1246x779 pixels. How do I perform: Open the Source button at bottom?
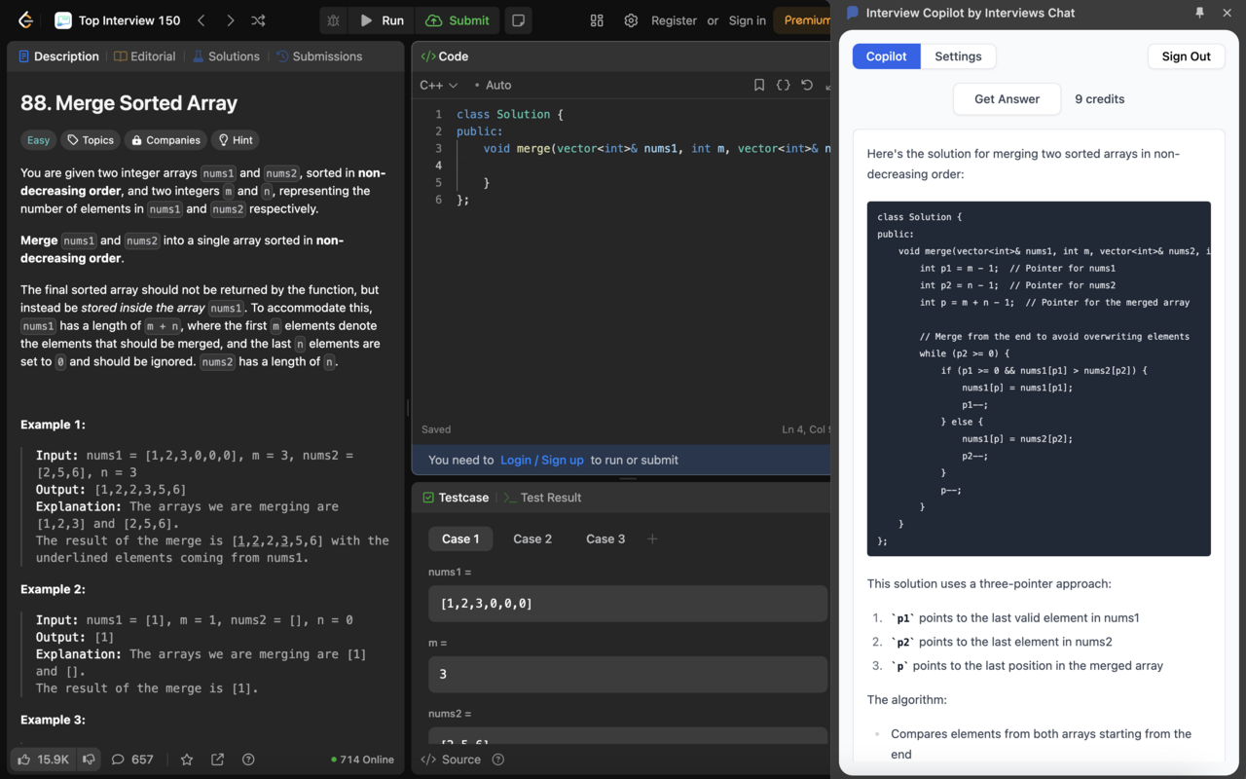coord(451,760)
